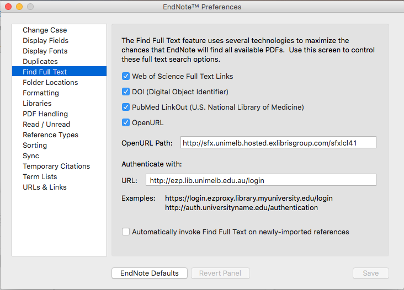The width and height of the screenshot is (404, 290).
Task: Go to Duplicates preferences
Action: click(40, 62)
